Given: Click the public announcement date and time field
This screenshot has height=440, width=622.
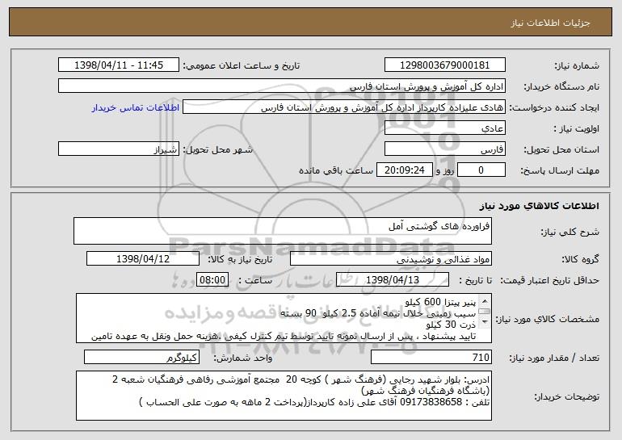Looking at the screenshot, I should 119,65.
